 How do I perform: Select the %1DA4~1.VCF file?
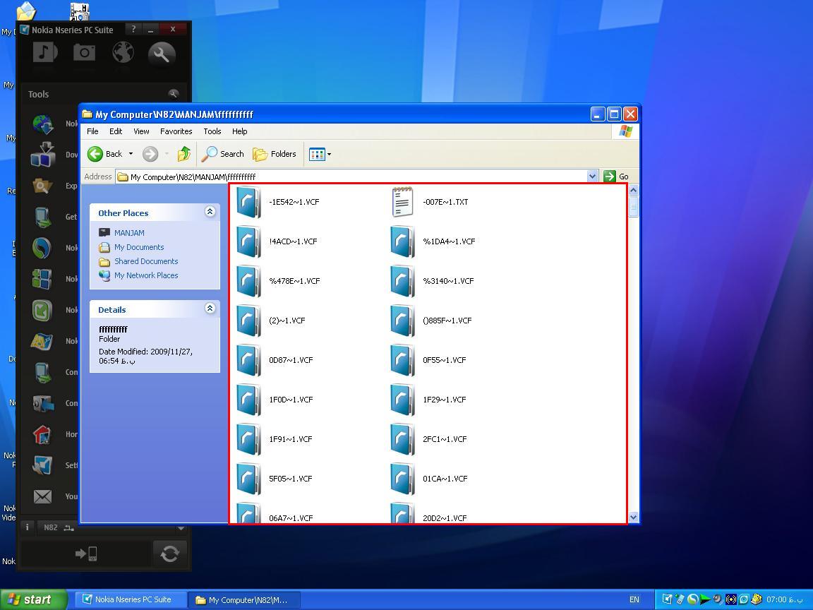click(x=433, y=241)
